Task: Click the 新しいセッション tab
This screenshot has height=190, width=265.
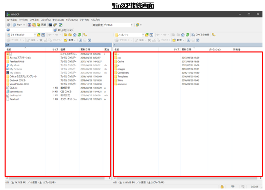Action: click(63, 30)
